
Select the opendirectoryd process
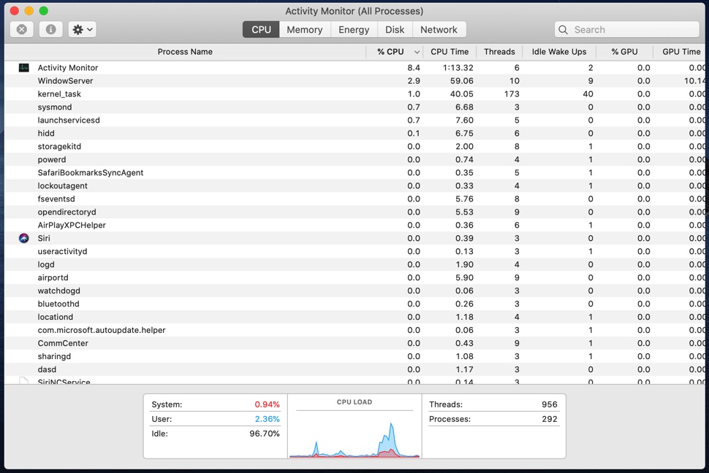354,212
